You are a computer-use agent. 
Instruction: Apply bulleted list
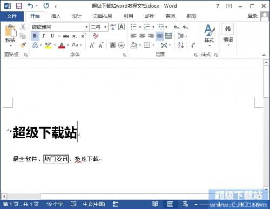pos(133,27)
